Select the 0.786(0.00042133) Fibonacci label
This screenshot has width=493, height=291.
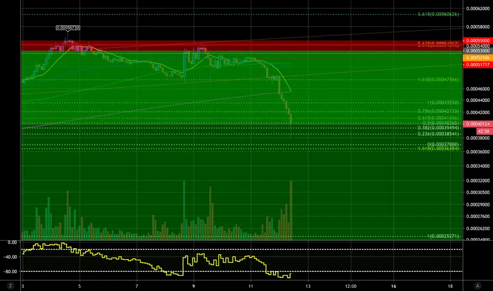pos(438,111)
